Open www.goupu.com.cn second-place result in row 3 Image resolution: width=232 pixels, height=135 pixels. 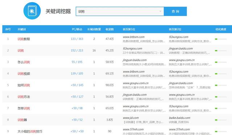[x=182, y=60]
